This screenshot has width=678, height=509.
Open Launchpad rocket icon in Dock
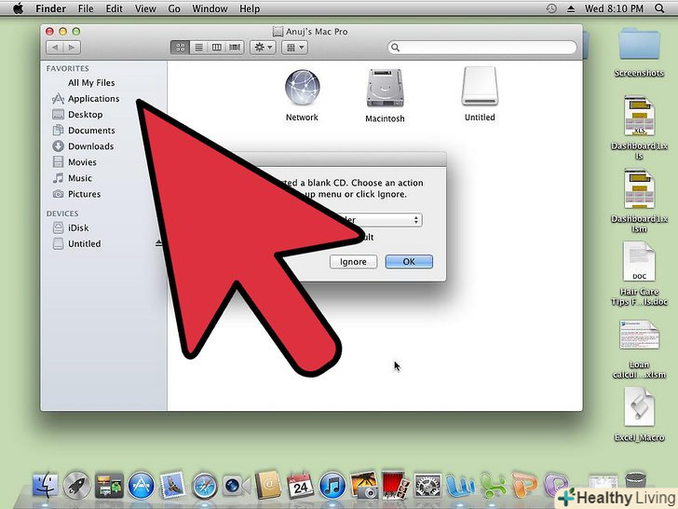(77, 485)
